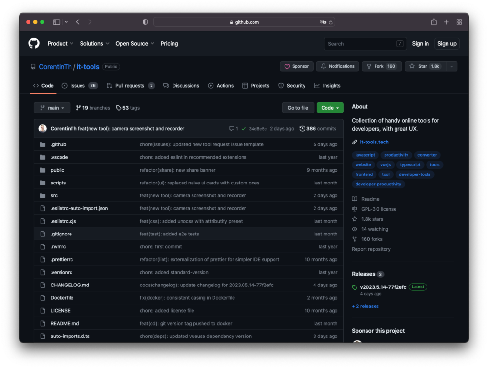Click the Go to file button
The width and height of the screenshot is (488, 368).
tap(298, 108)
